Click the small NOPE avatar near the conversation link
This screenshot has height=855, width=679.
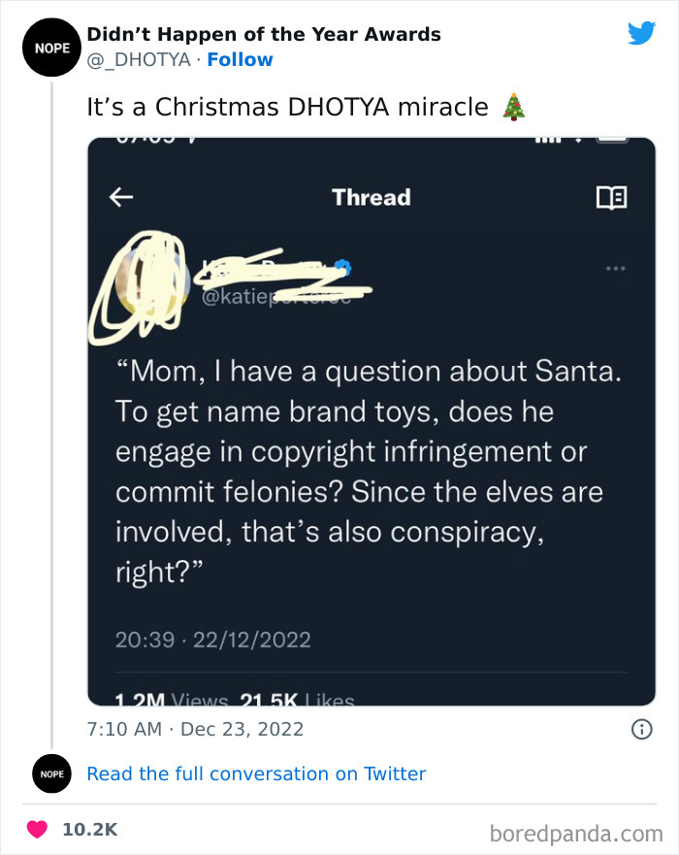point(51,773)
